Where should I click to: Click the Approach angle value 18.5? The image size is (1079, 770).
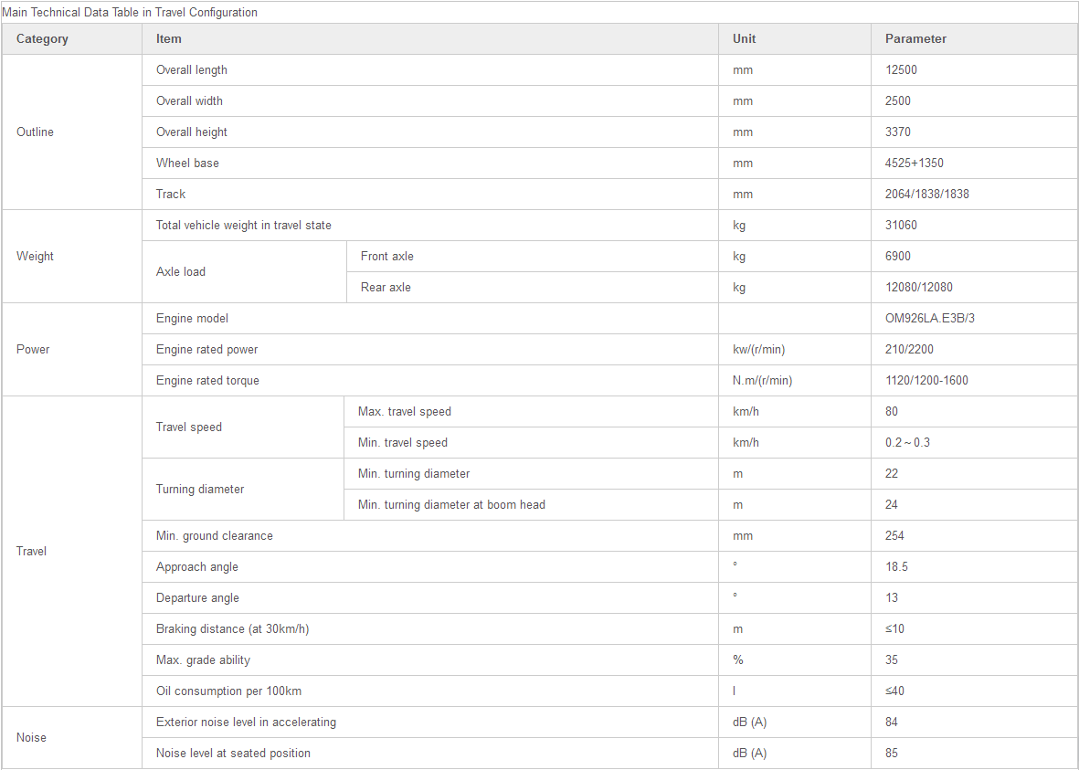896,567
